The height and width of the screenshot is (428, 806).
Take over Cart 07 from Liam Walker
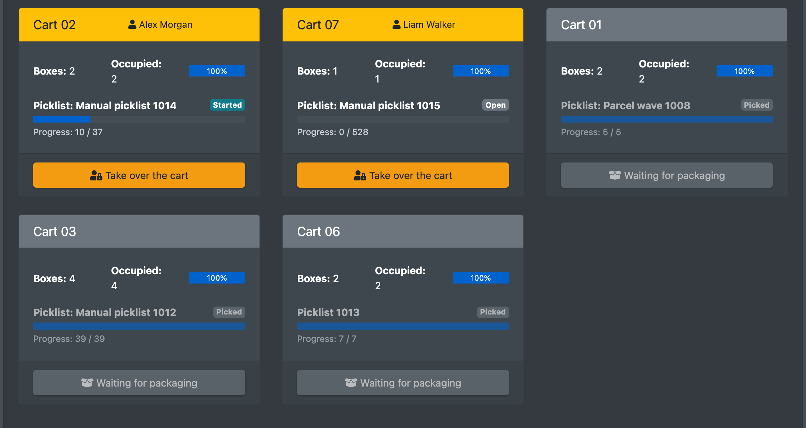click(x=403, y=175)
